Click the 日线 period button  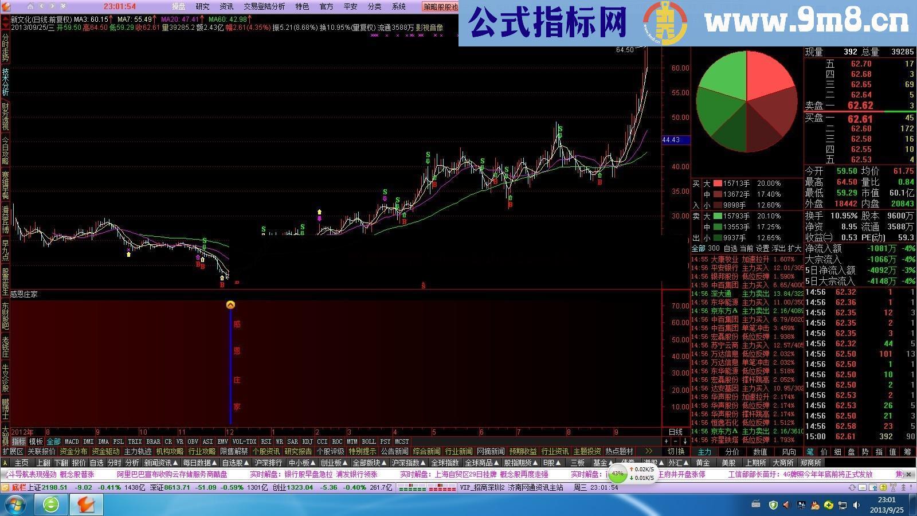tap(676, 432)
